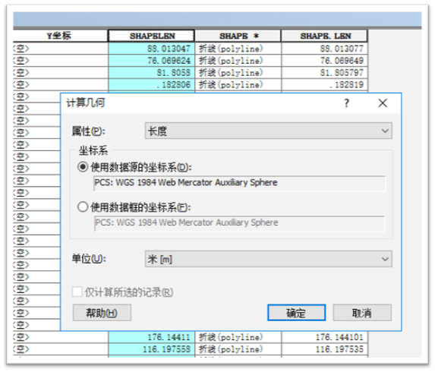Viewport: 435px width, 372px height.
Task: Click the 确定 button
Action: pos(296,313)
